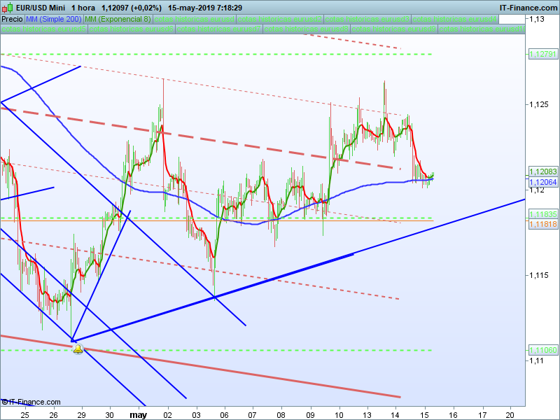The height and width of the screenshot is (420, 560).
Task: Click the 1 hora timeframe label
Action: (x=83, y=8)
